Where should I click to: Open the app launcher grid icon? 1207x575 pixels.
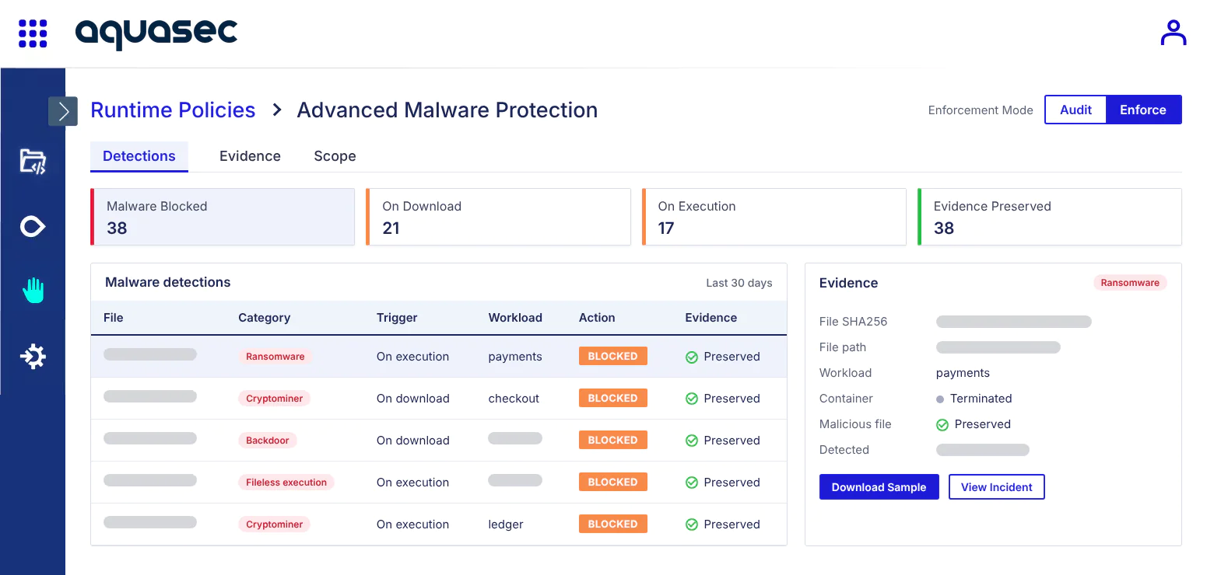pos(33,33)
